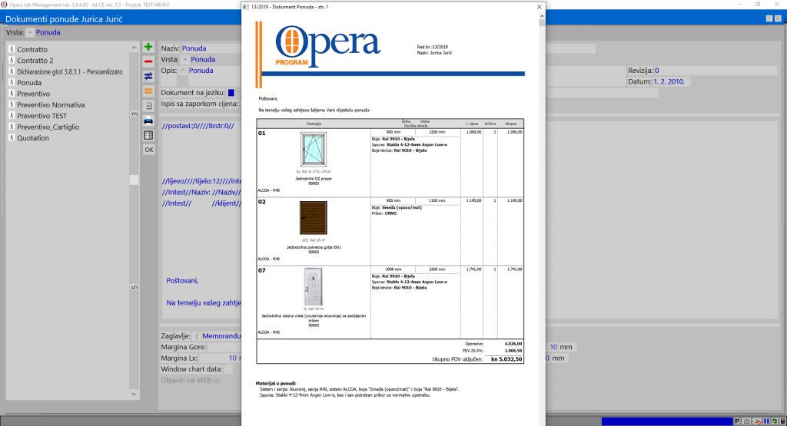
Task: Click the blue printer icon
Action: (149, 121)
